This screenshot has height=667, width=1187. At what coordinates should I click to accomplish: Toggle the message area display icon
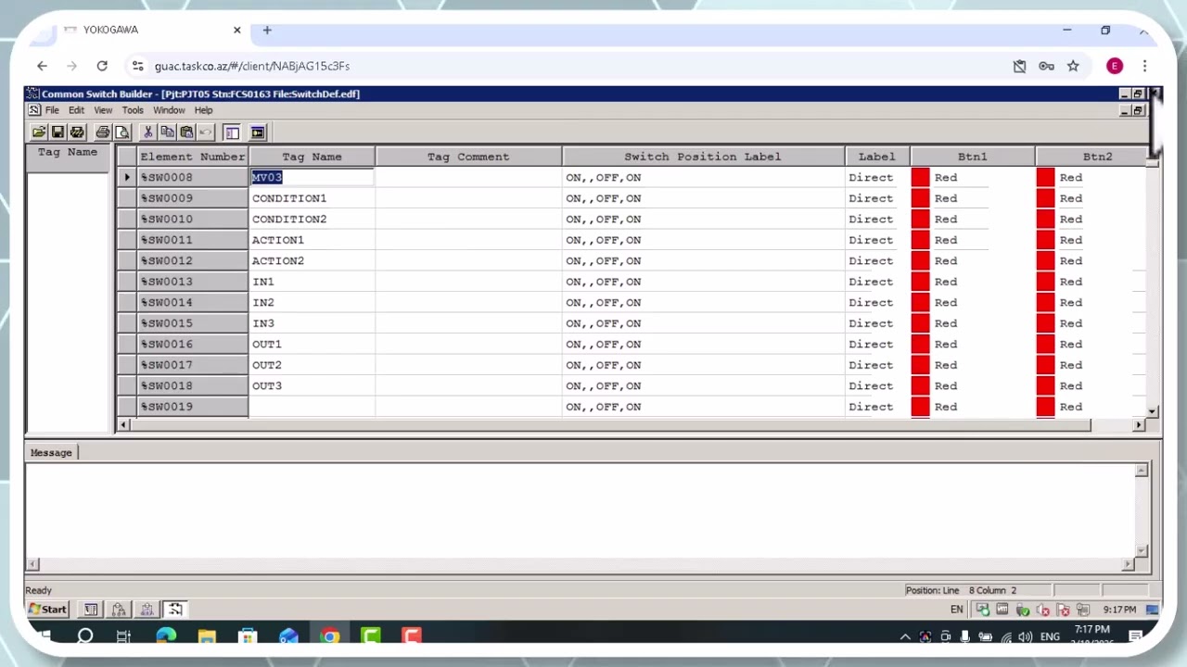258,132
